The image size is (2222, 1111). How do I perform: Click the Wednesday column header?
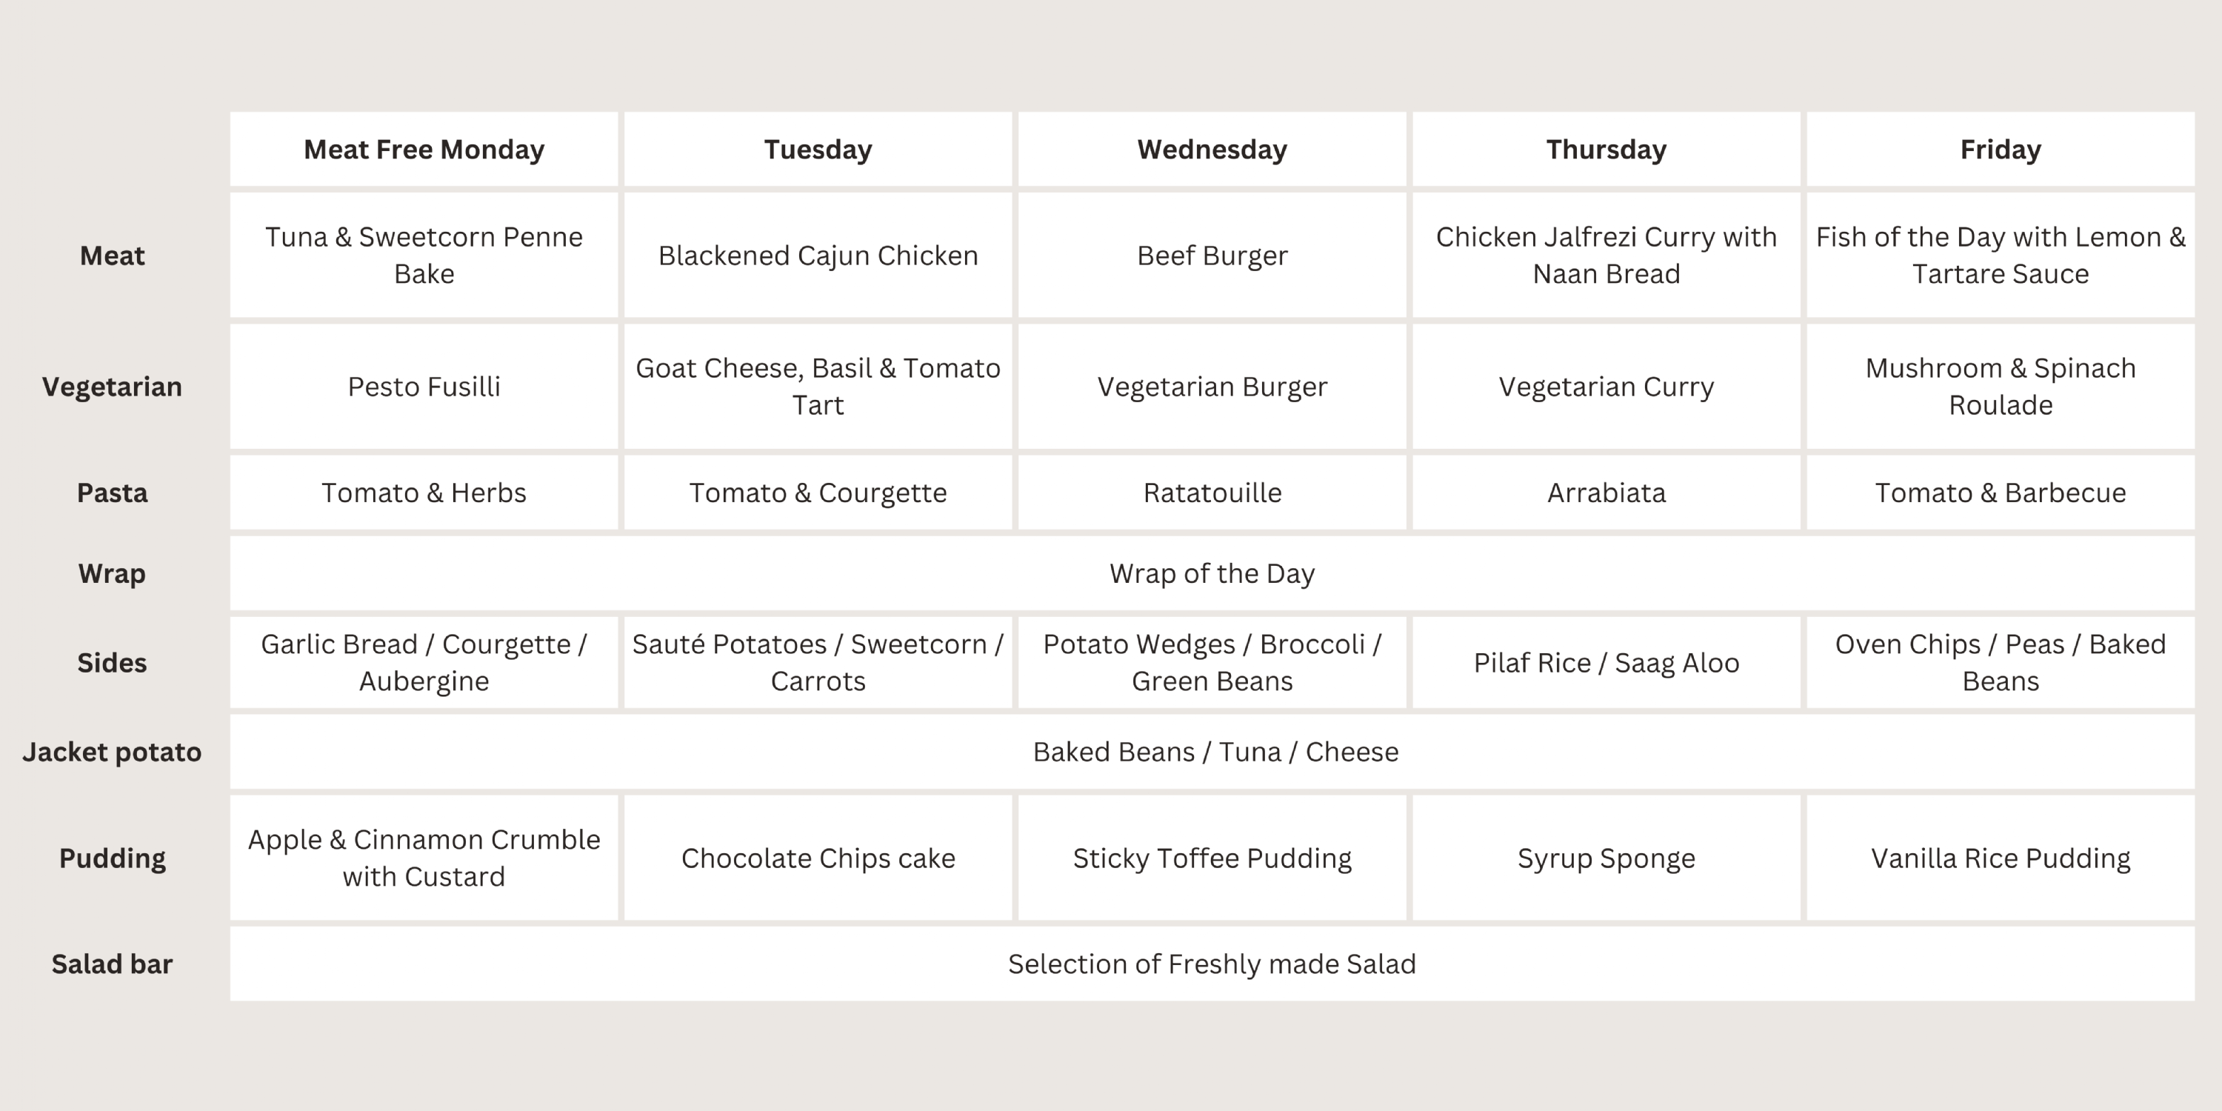1212,149
